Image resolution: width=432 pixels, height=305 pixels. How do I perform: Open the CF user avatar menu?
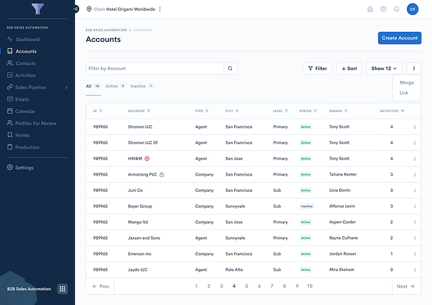(x=412, y=9)
